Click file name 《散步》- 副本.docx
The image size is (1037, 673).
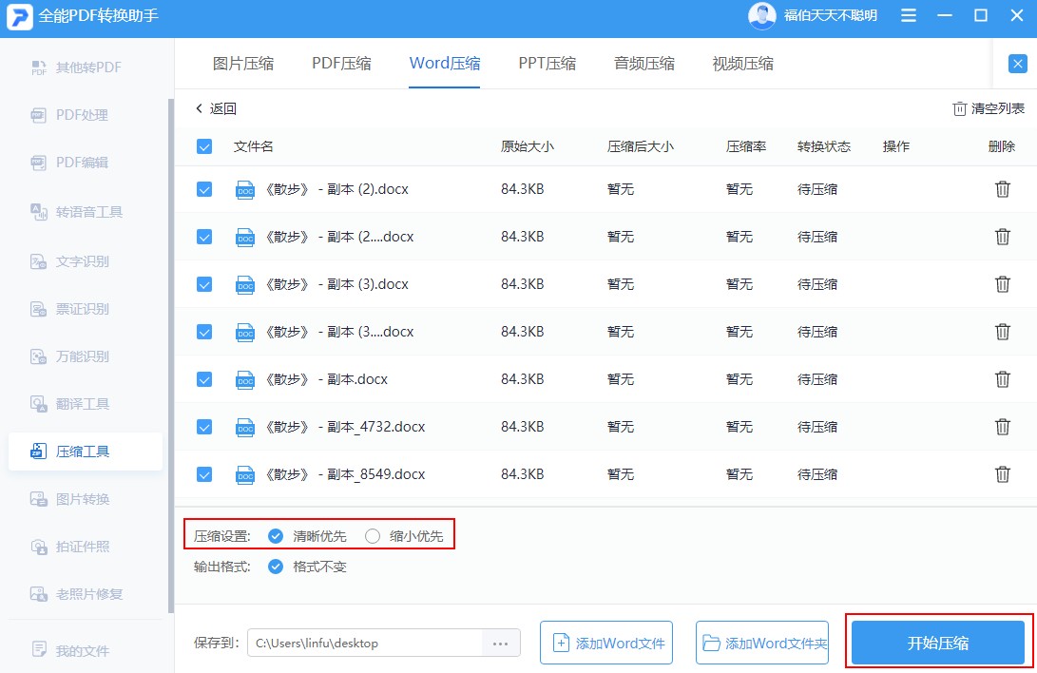coord(326,379)
